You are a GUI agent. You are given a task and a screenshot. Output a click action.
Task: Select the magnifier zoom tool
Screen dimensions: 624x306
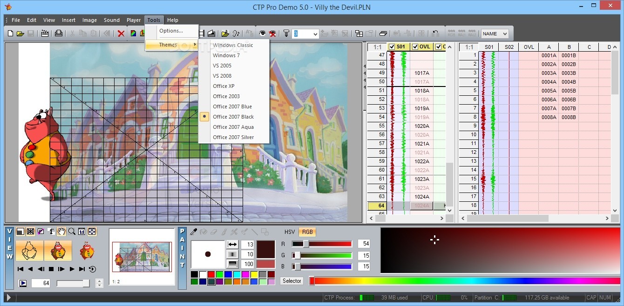click(x=72, y=231)
